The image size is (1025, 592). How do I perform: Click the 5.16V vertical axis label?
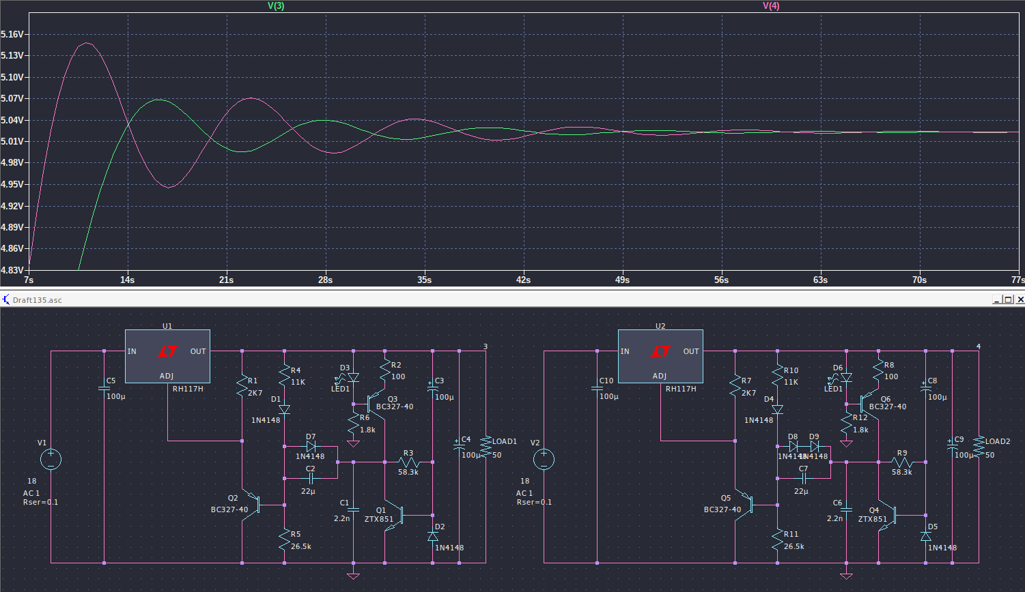click(13, 34)
